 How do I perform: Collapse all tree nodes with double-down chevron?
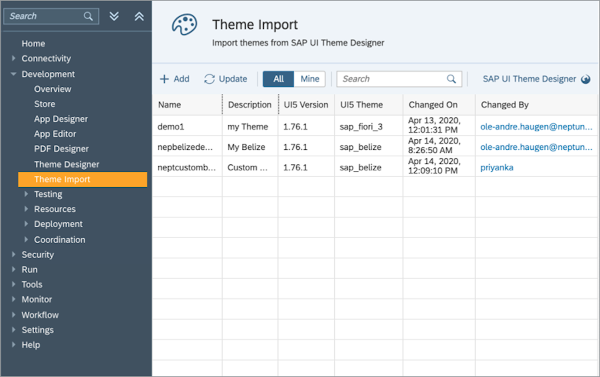point(114,16)
